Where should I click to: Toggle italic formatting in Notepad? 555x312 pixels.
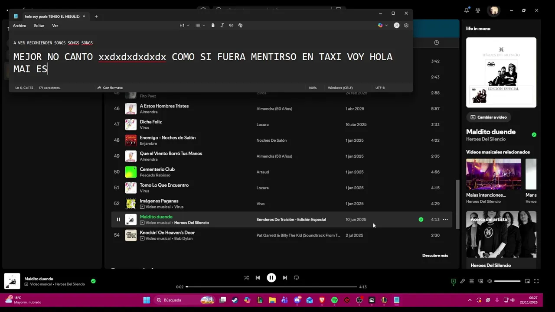[x=222, y=26]
